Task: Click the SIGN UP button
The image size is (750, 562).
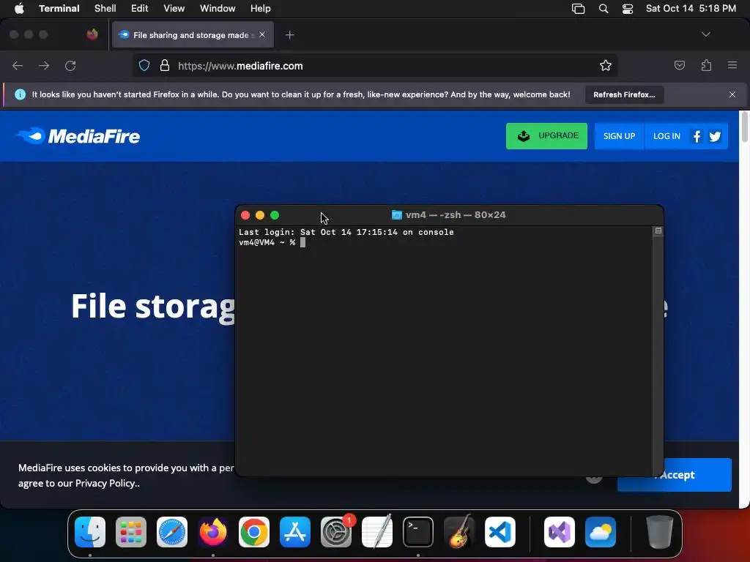Action: point(619,136)
